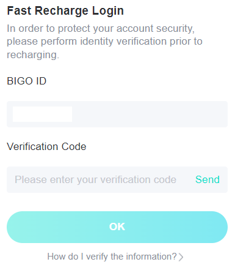Click the word "recharging." in the description
The height and width of the screenshot is (270, 235).
coord(33,55)
